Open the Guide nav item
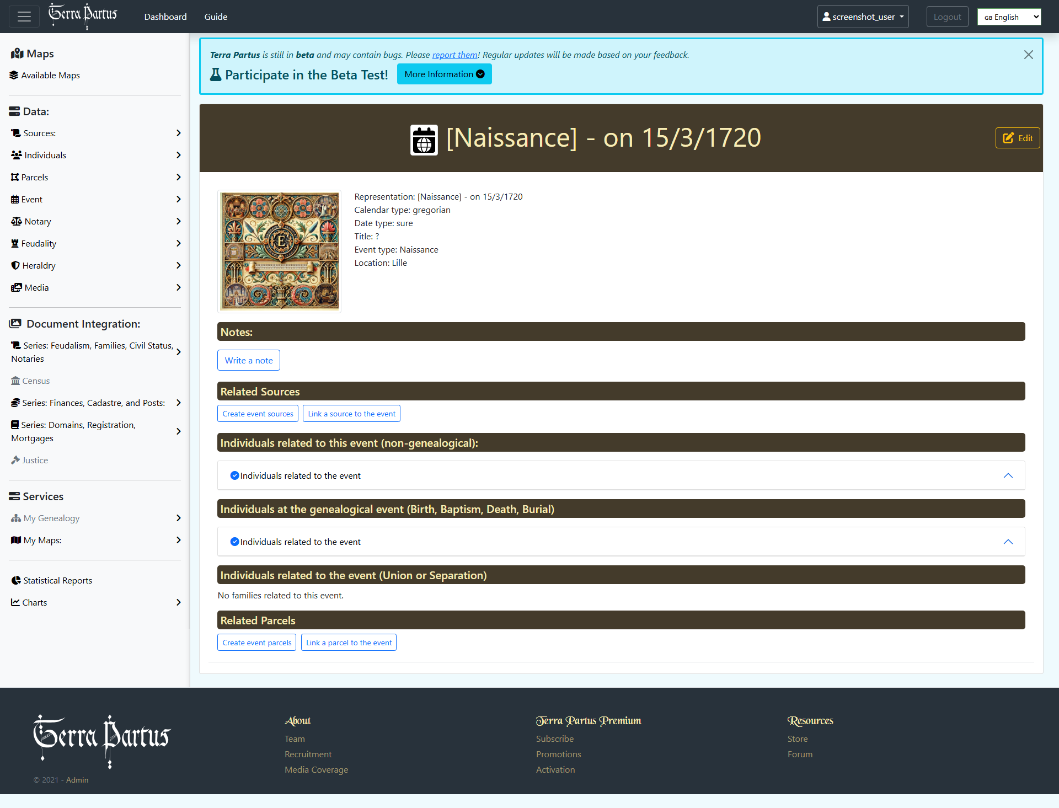The height and width of the screenshot is (808, 1059). (216, 17)
